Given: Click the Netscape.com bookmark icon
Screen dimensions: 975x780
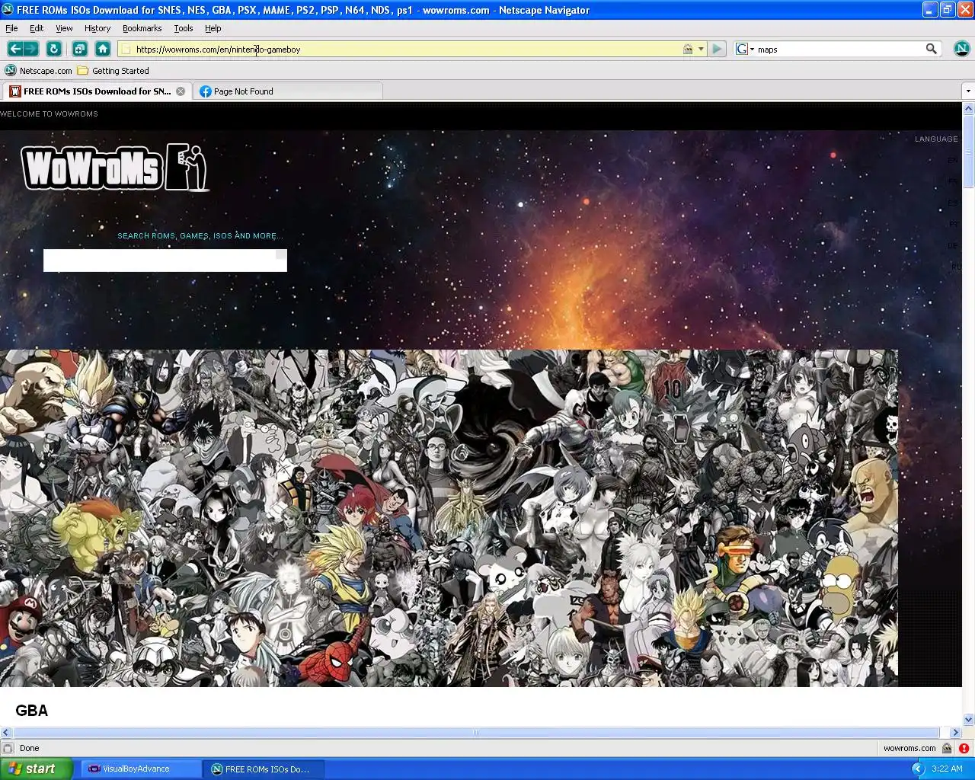Looking at the screenshot, I should point(11,71).
